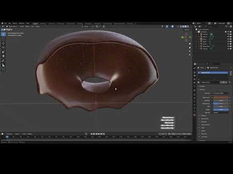This screenshot has height=174, width=233.
Task: Toggle viewport gizmos visibility button
Action: click(x=167, y=27)
